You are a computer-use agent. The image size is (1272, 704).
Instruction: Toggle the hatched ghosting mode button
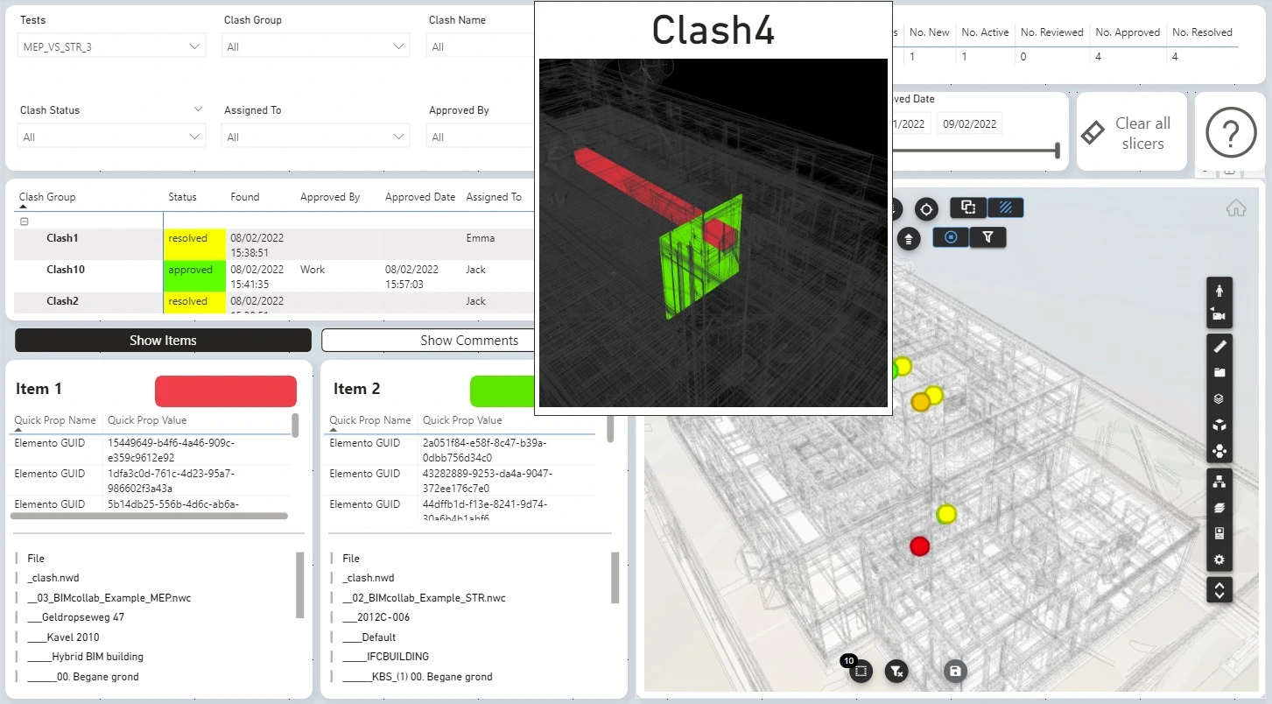(1006, 208)
